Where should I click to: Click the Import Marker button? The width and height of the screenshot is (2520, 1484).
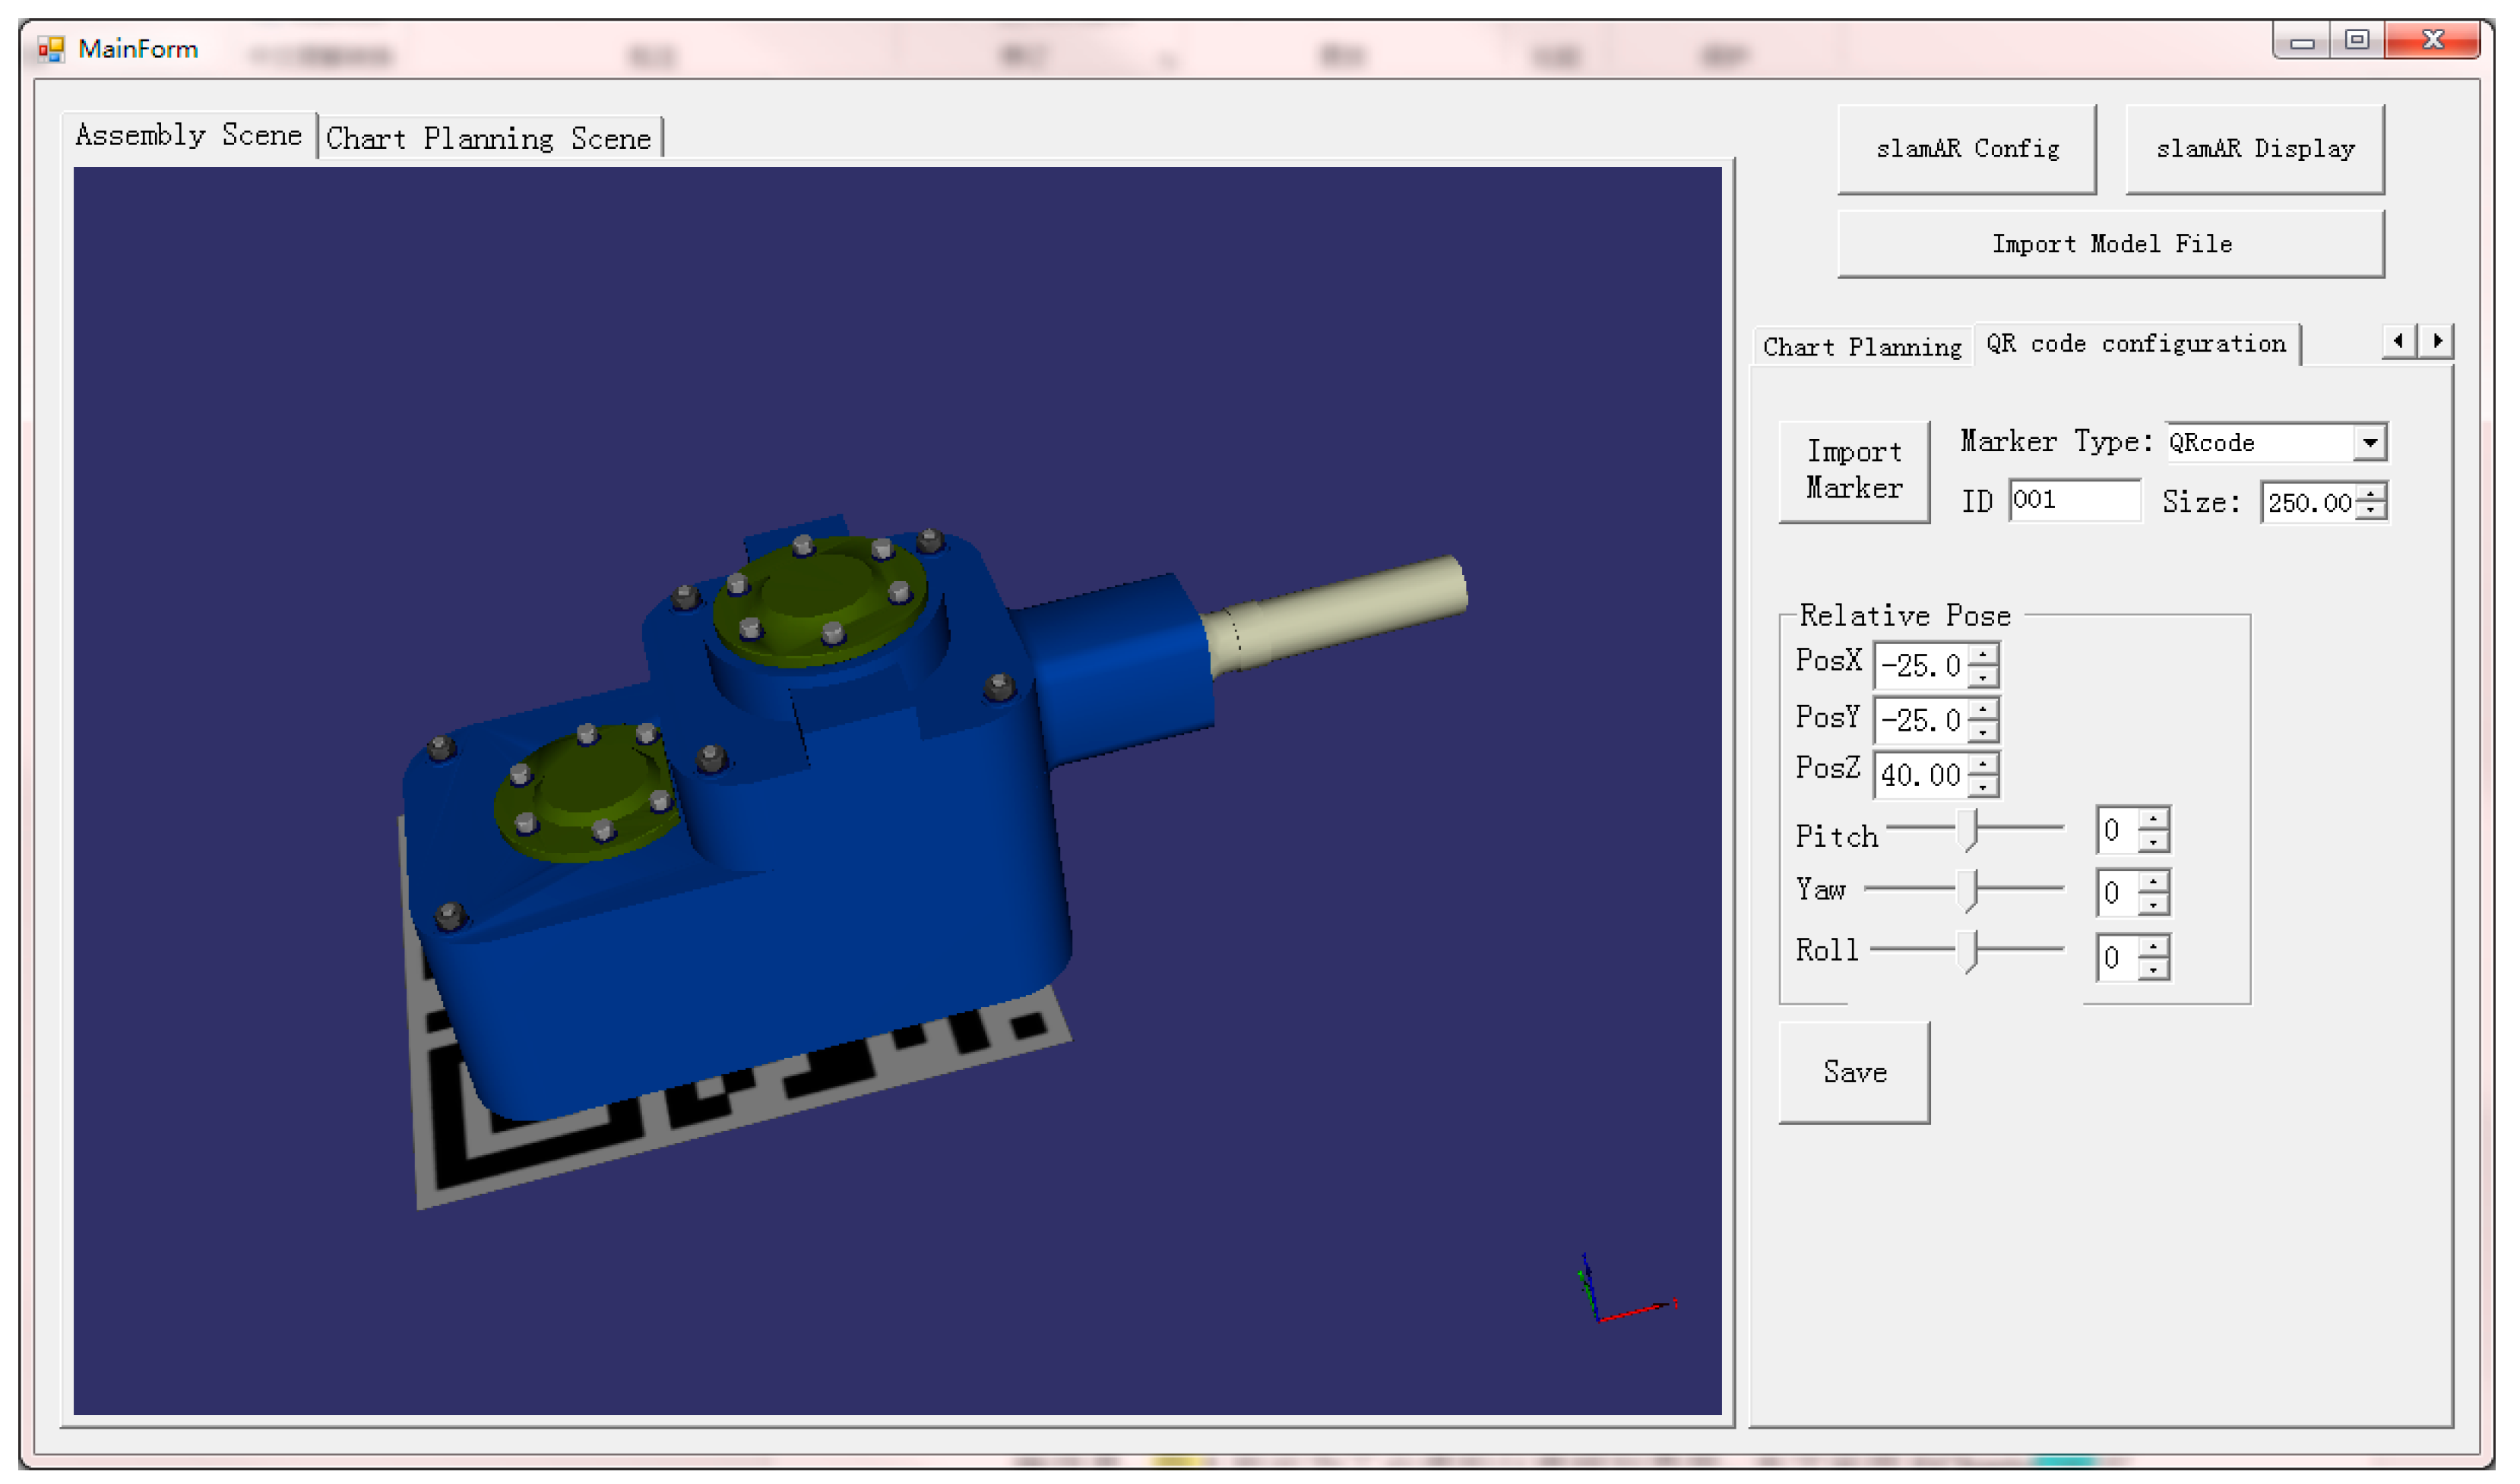pos(1854,470)
